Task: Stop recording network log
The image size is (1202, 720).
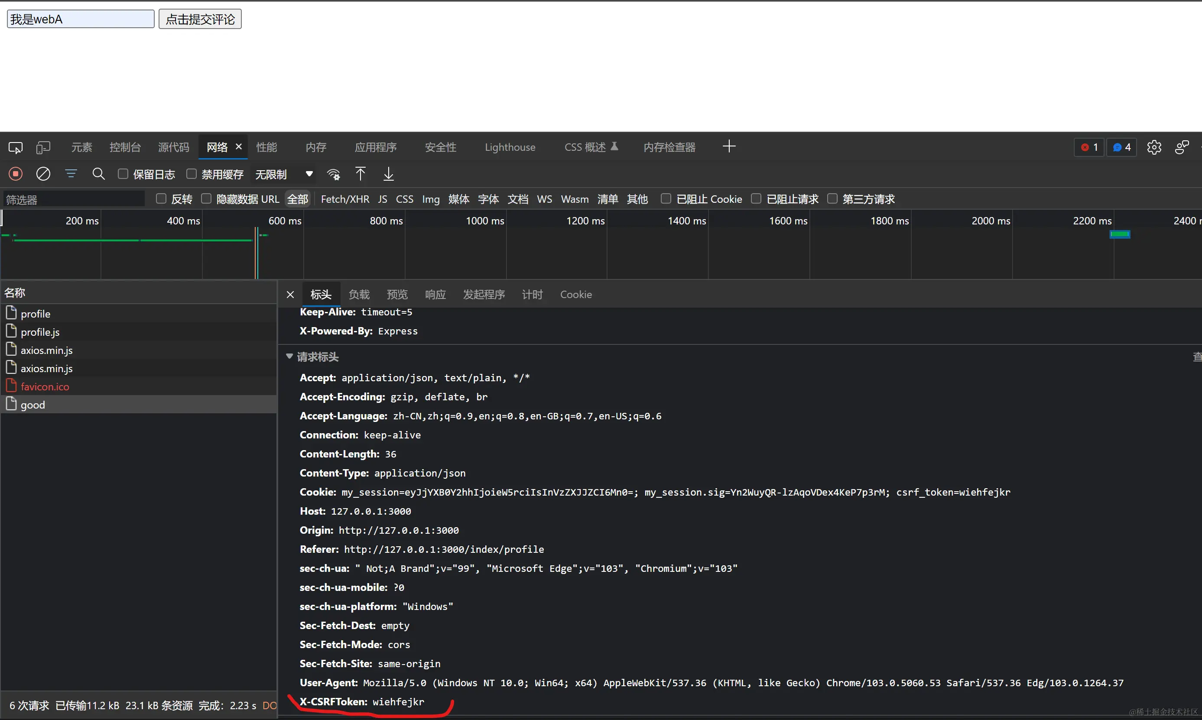Action: click(x=16, y=174)
